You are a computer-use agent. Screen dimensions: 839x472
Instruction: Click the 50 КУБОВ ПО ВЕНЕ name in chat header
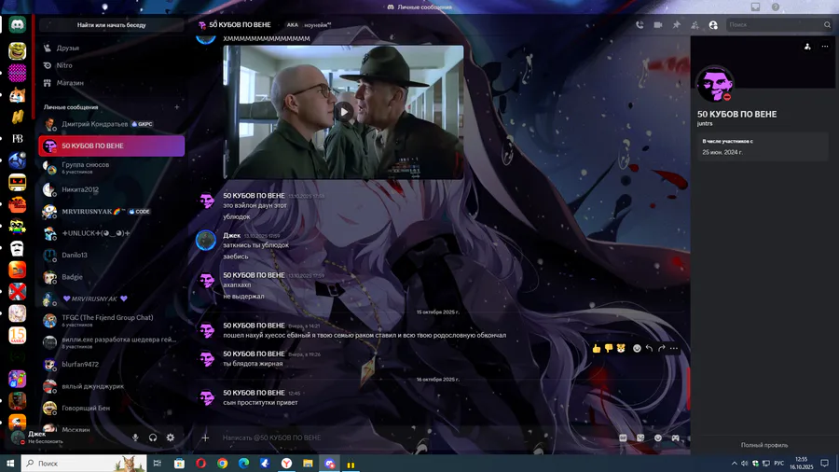240,24
